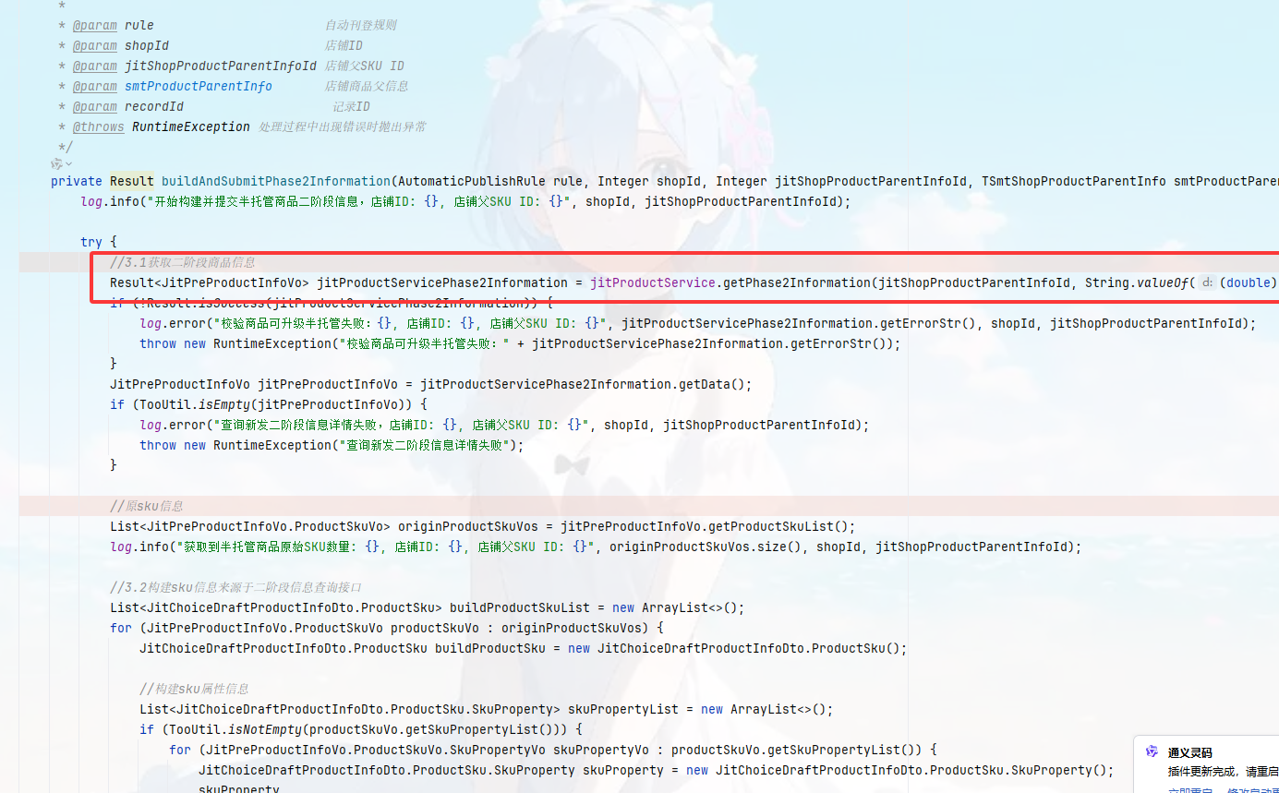Click the String.valueOf call

pyautogui.click(x=1140, y=283)
